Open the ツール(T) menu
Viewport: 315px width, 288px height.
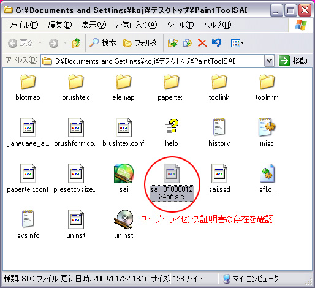point(180,25)
